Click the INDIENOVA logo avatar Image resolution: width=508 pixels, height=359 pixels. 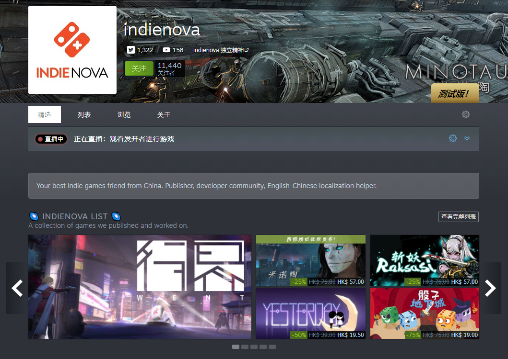72,50
